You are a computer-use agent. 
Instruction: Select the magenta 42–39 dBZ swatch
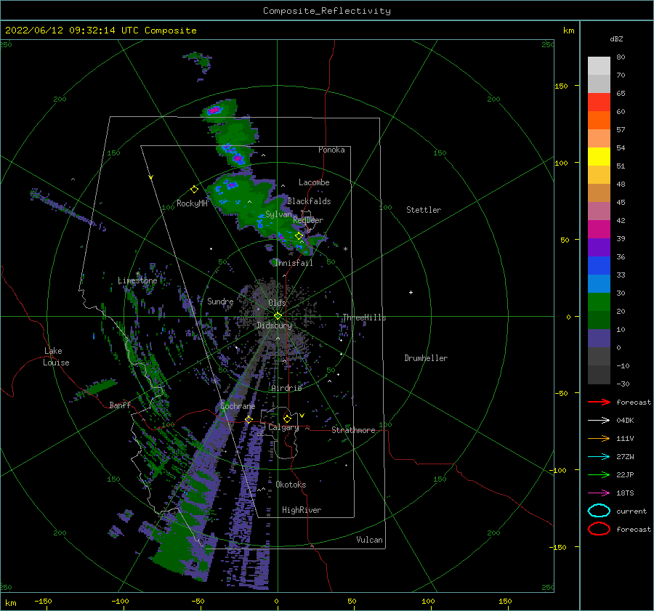coord(599,230)
